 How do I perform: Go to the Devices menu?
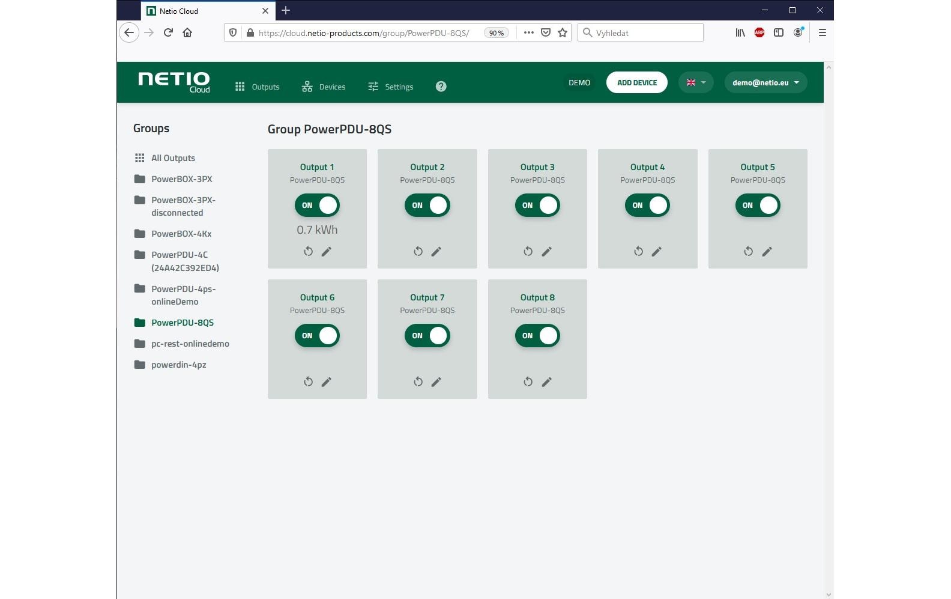tap(324, 87)
